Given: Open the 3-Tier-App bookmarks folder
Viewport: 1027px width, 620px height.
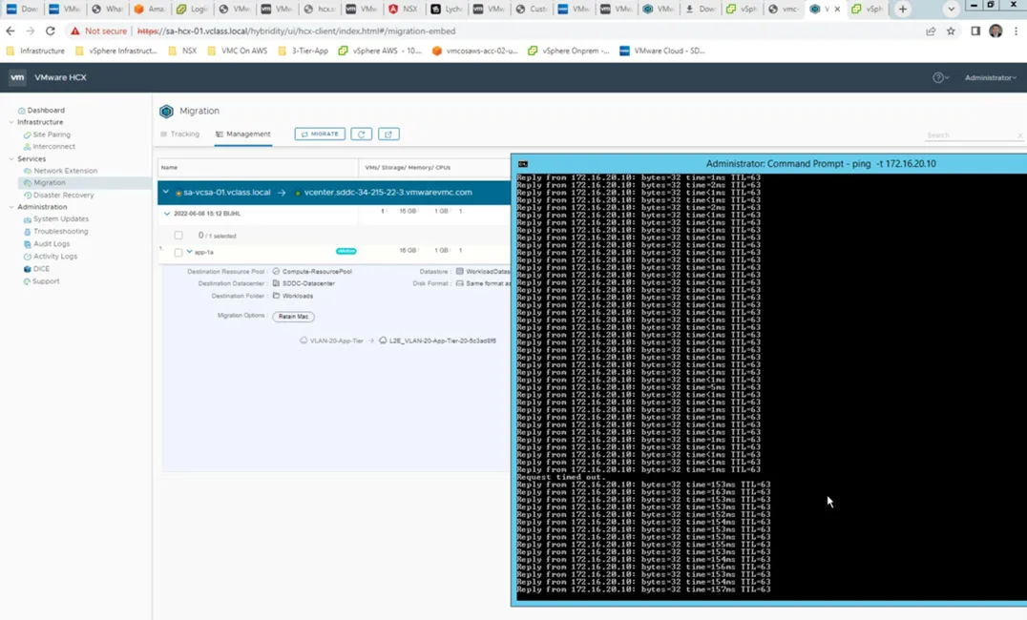Looking at the screenshot, I should (303, 51).
